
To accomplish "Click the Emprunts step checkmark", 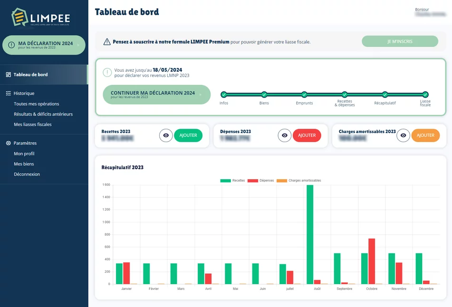I will click(x=304, y=95).
